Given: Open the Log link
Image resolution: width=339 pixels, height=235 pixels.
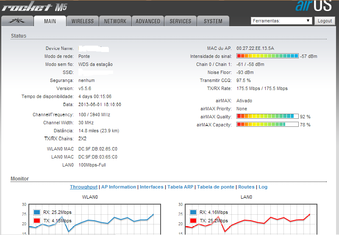Looking at the screenshot, I should pos(263,187).
